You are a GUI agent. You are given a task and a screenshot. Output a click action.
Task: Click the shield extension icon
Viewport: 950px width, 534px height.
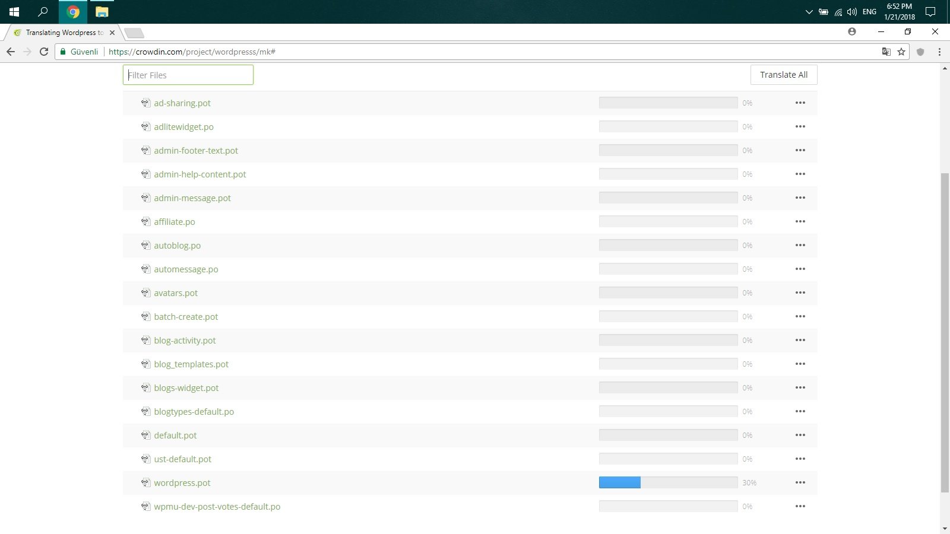point(920,52)
